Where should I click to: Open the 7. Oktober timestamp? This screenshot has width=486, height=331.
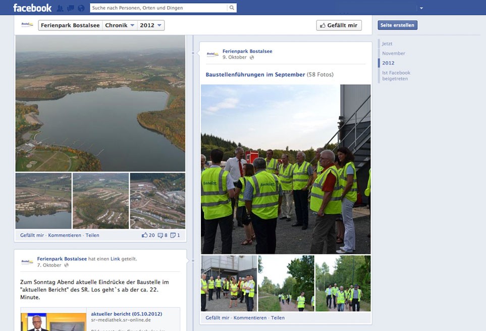[49, 265]
